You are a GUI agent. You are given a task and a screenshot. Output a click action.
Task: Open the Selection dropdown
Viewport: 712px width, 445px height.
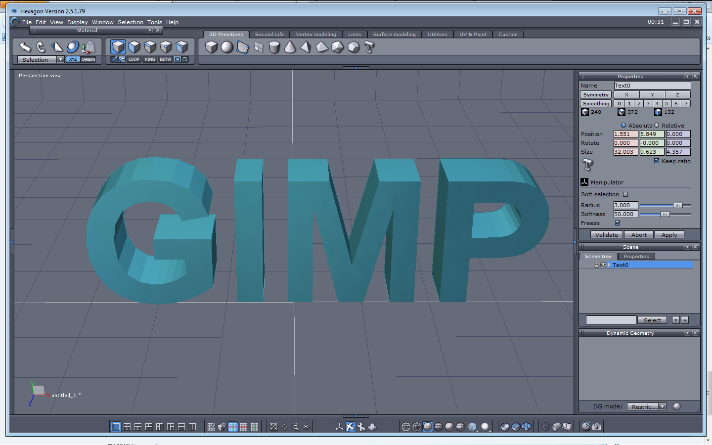coord(41,59)
